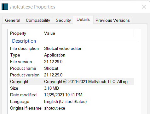Viewport: 150px width, 114px height.
Task: Select the Copyright property label
Action: tap(19, 82)
